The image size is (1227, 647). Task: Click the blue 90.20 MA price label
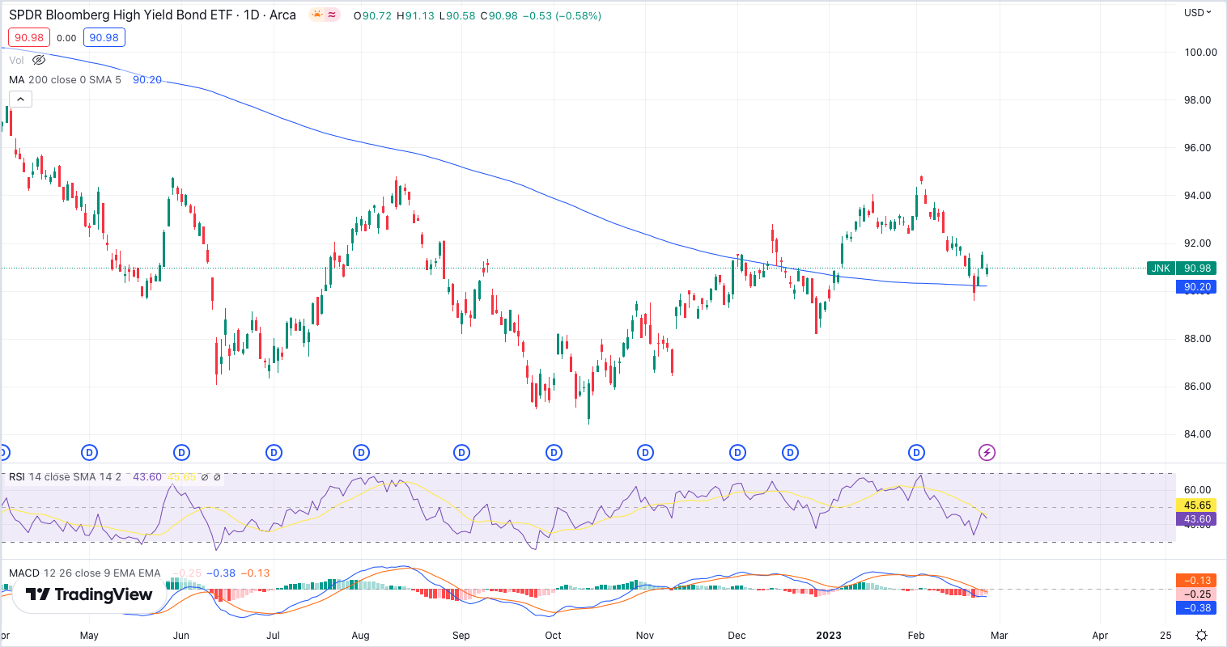[1196, 286]
